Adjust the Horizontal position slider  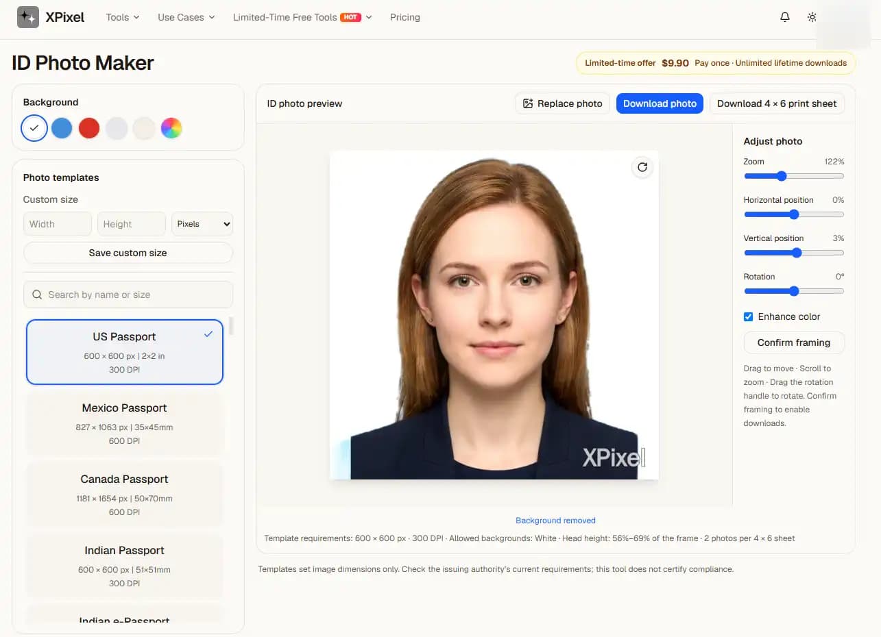794,214
